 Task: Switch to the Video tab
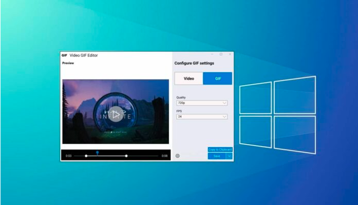tap(189, 78)
